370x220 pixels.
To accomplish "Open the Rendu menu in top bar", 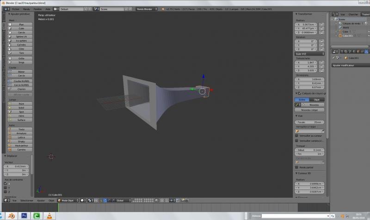I will click(x=27, y=9).
